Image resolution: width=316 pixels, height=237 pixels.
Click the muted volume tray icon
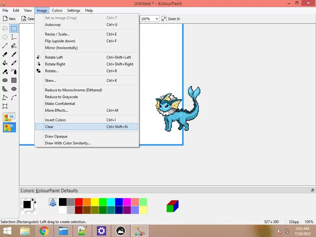coord(279,231)
